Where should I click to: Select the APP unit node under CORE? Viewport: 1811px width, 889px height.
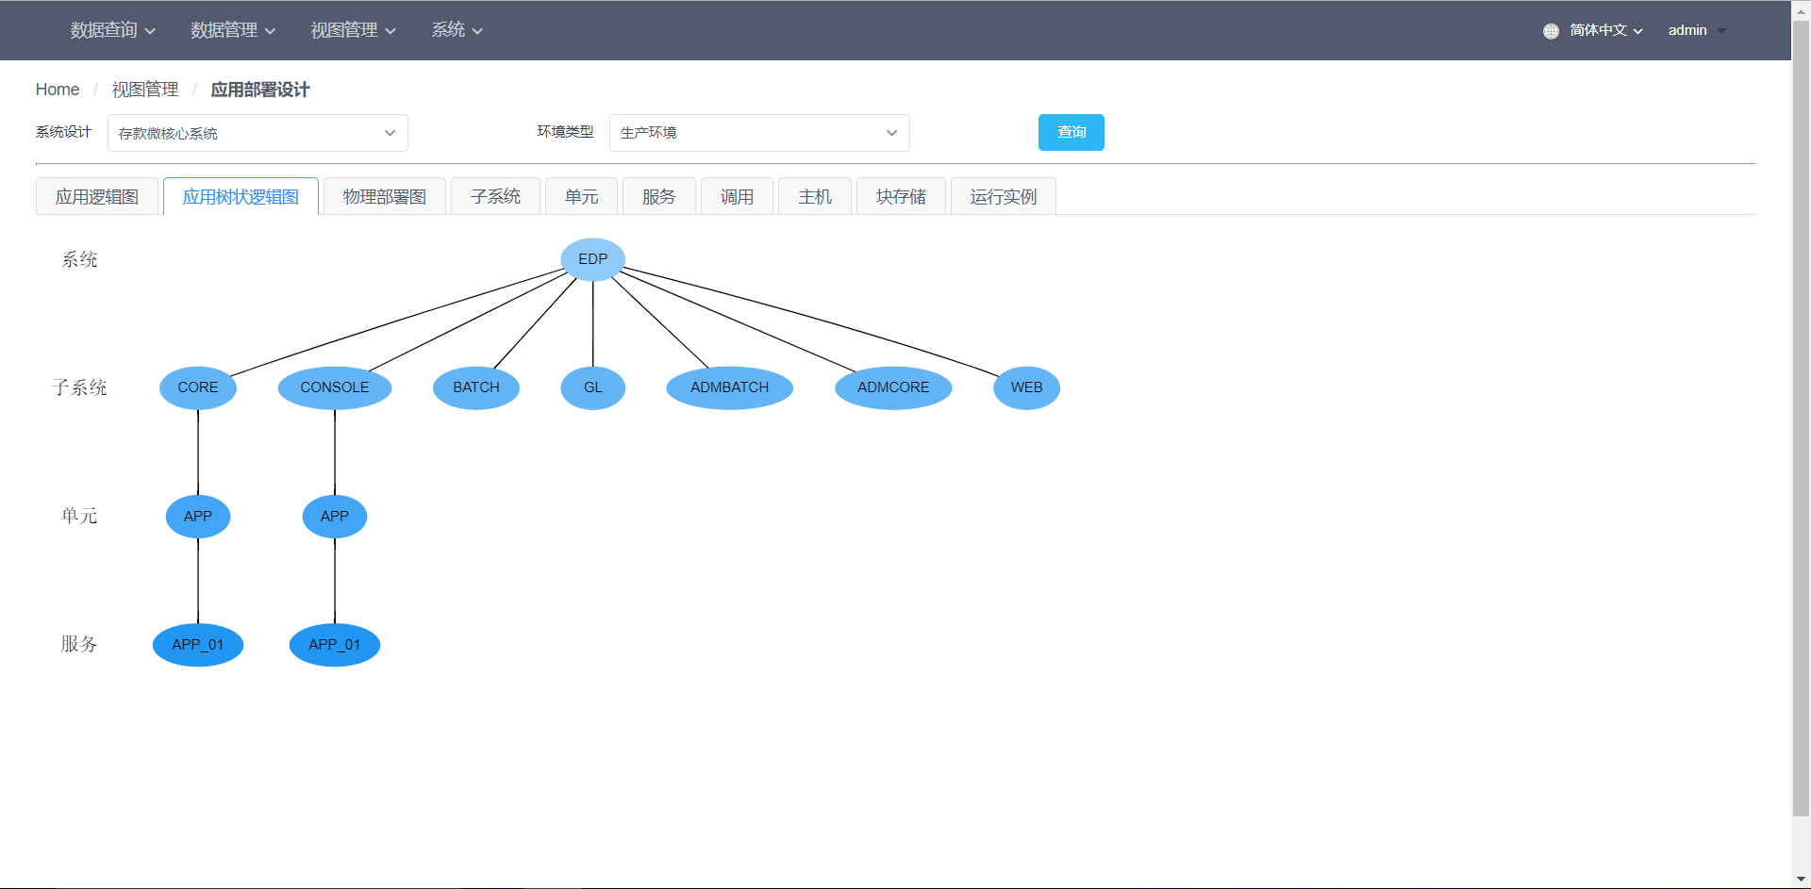[198, 517]
